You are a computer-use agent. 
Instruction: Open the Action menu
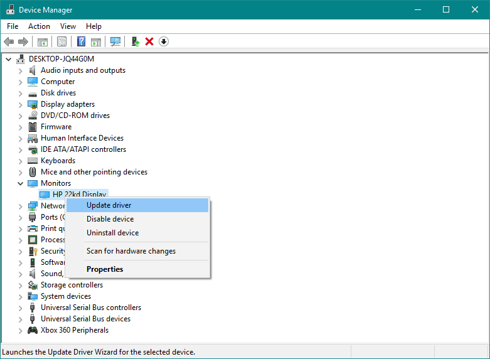click(39, 26)
